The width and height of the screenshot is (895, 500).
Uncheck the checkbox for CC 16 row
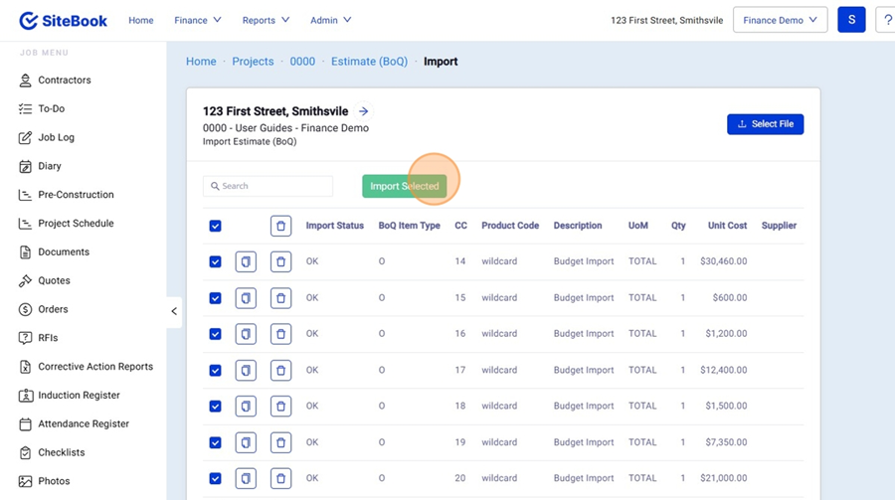click(215, 334)
